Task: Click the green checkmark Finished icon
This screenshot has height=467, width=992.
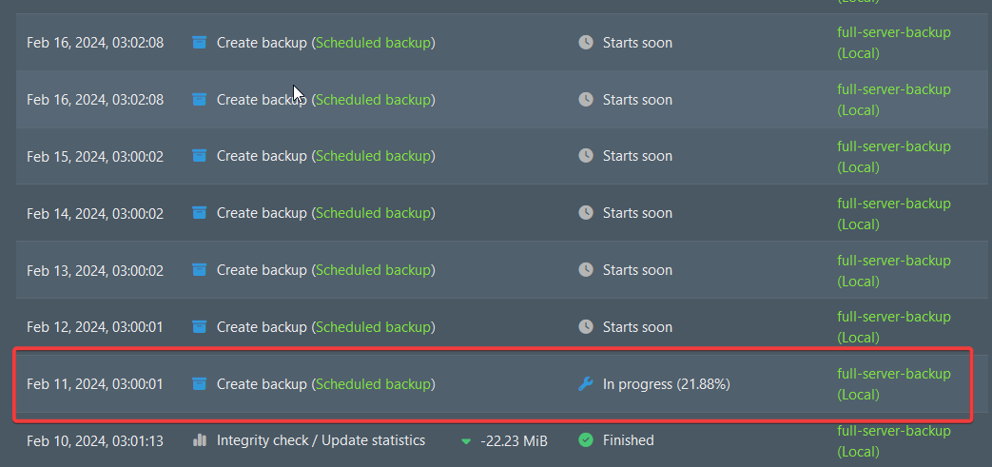Action: [586, 440]
